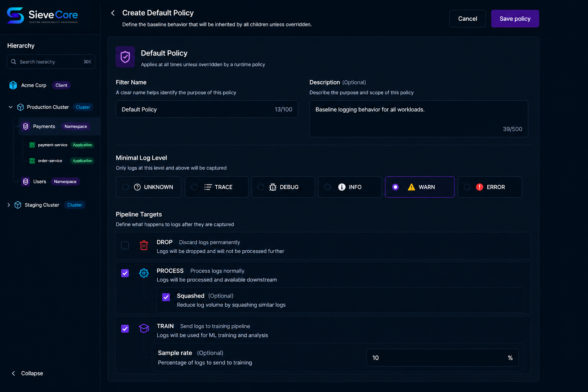Click the UNKNOWN question mark icon
588x392 pixels.
[x=137, y=187]
